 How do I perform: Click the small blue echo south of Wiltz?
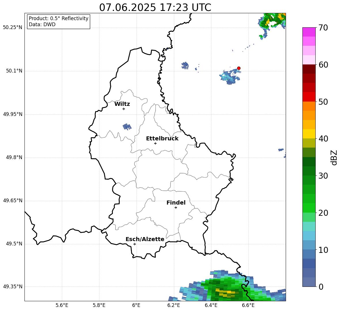pos(127,127)
